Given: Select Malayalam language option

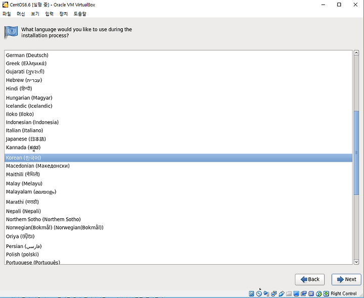Looking at the screenshot, I should click(x=178, y=192).
